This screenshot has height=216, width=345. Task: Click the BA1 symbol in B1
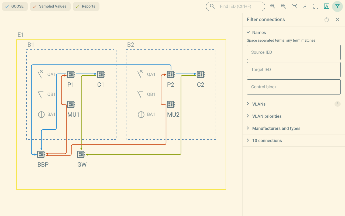(x=41, y=114)
